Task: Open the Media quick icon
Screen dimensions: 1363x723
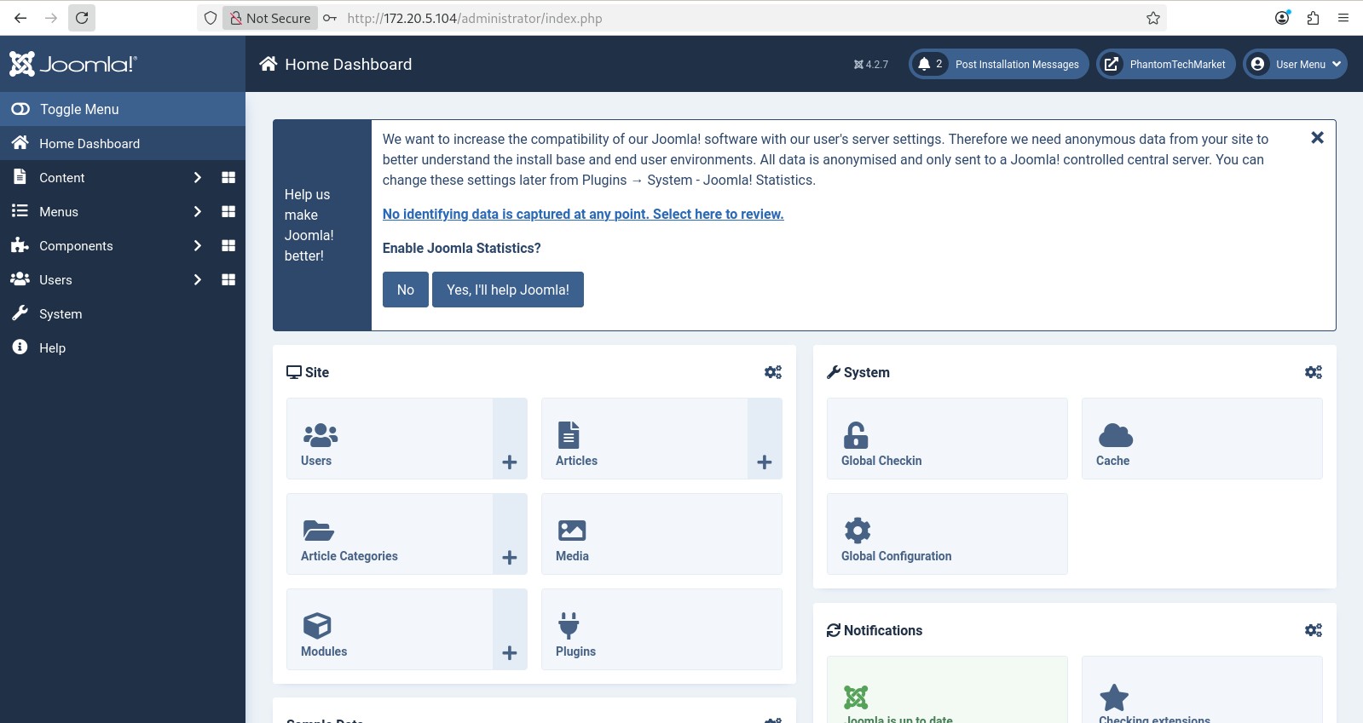Action: [x=661, y=534]
